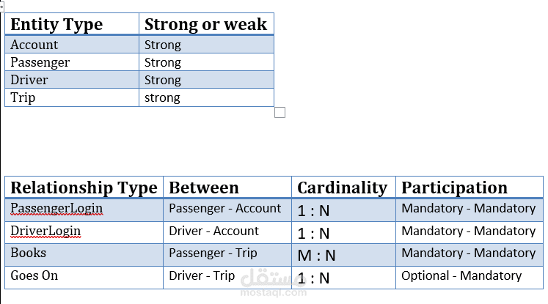Click the "M : N" cardinality cell

[316, 255]
